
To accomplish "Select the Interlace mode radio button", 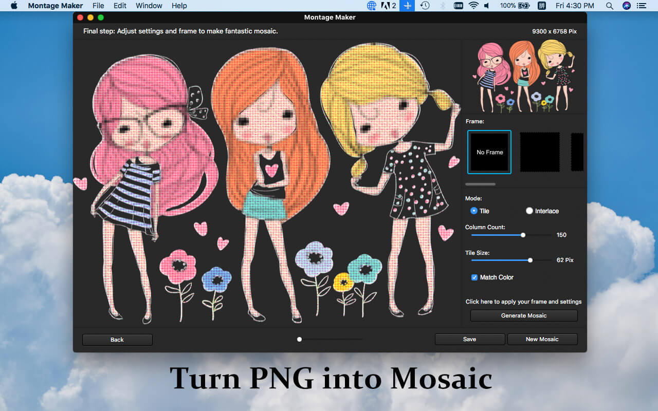I will pos(529,211).
